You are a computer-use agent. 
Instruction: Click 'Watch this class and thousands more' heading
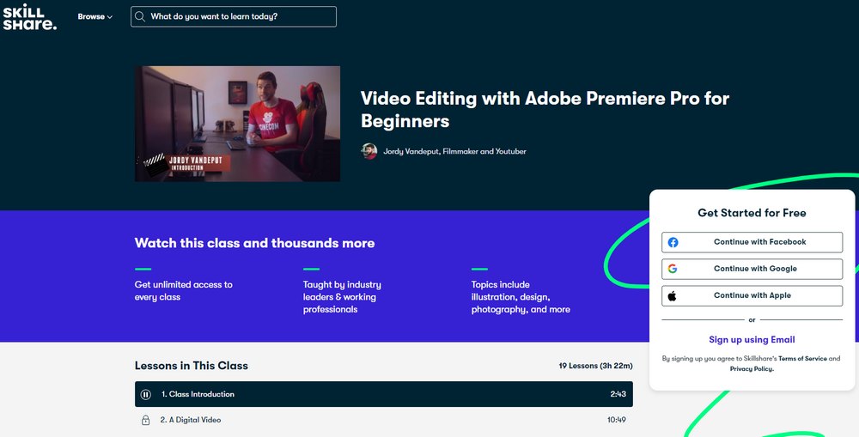point(255,243)
